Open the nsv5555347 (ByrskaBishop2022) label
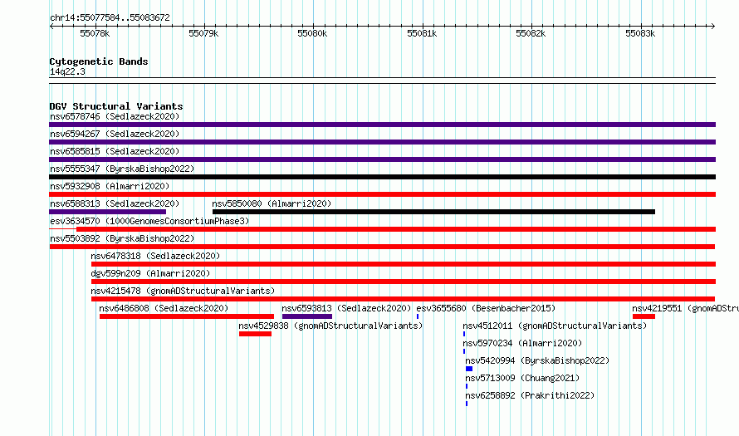Viewport: 739px width, 436px height. click(122, 169)
